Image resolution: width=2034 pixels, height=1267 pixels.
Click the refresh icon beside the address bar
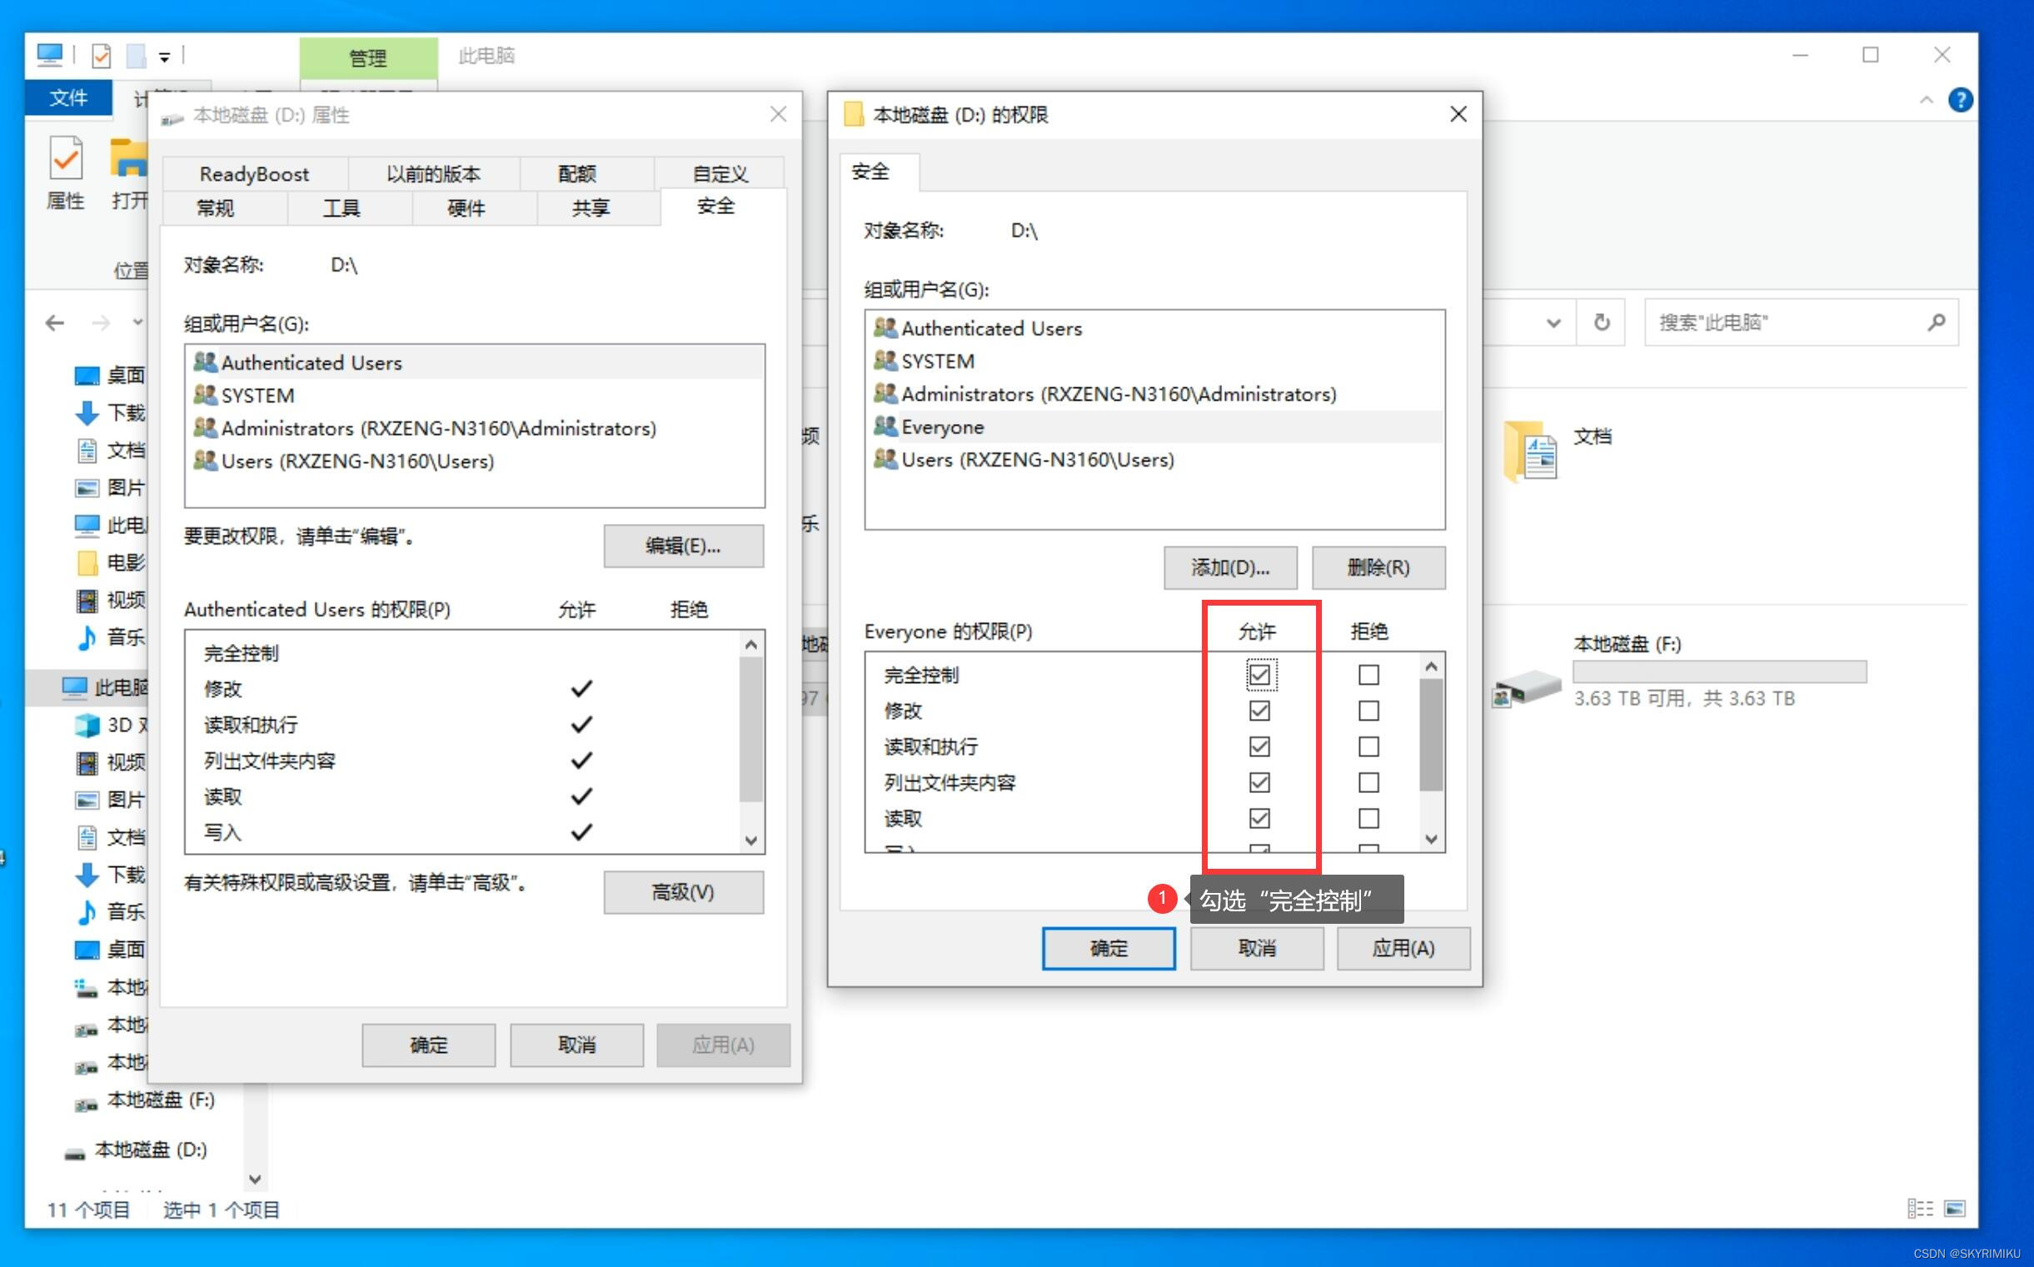(1601, 322)
